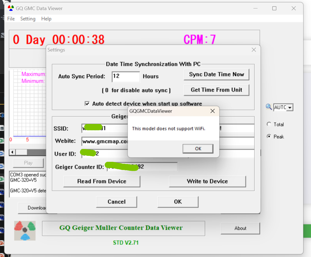This screenshot has height=257, width=311.
Task: Click the Download button
Action: coord(33,208)
